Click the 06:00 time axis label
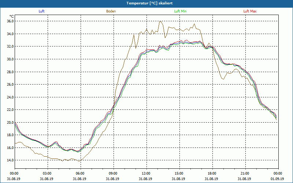The height and width of the screenshot is (183, 293). pyautogui.click(x=81, y=173)
